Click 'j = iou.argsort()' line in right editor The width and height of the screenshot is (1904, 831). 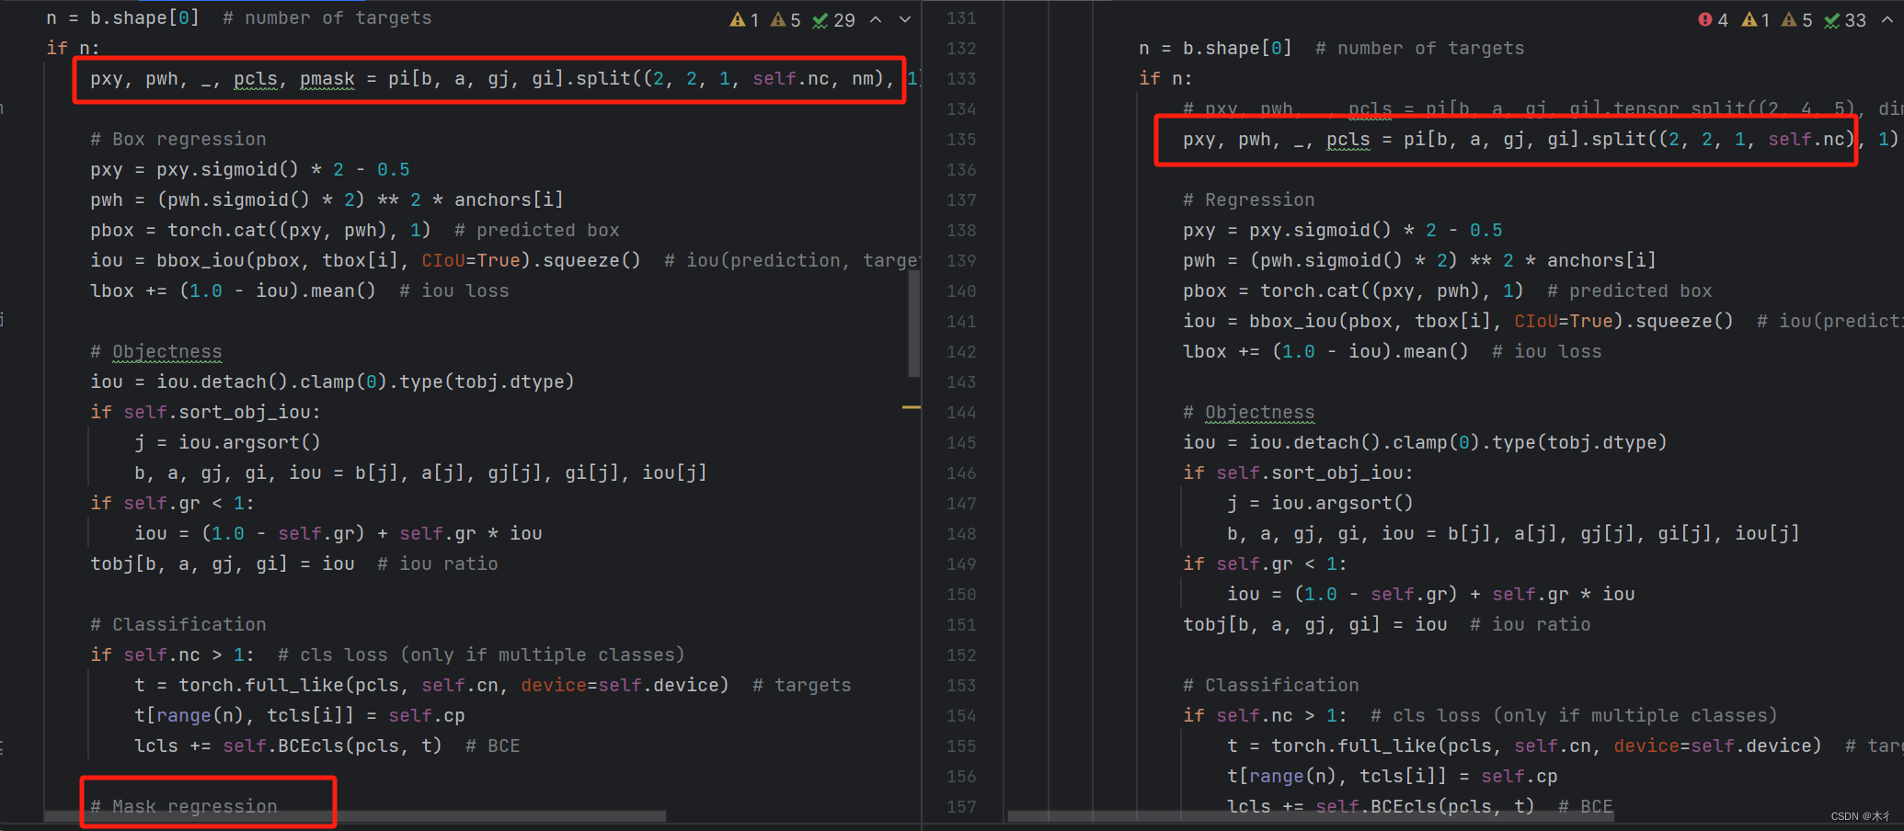(1320, 503)
